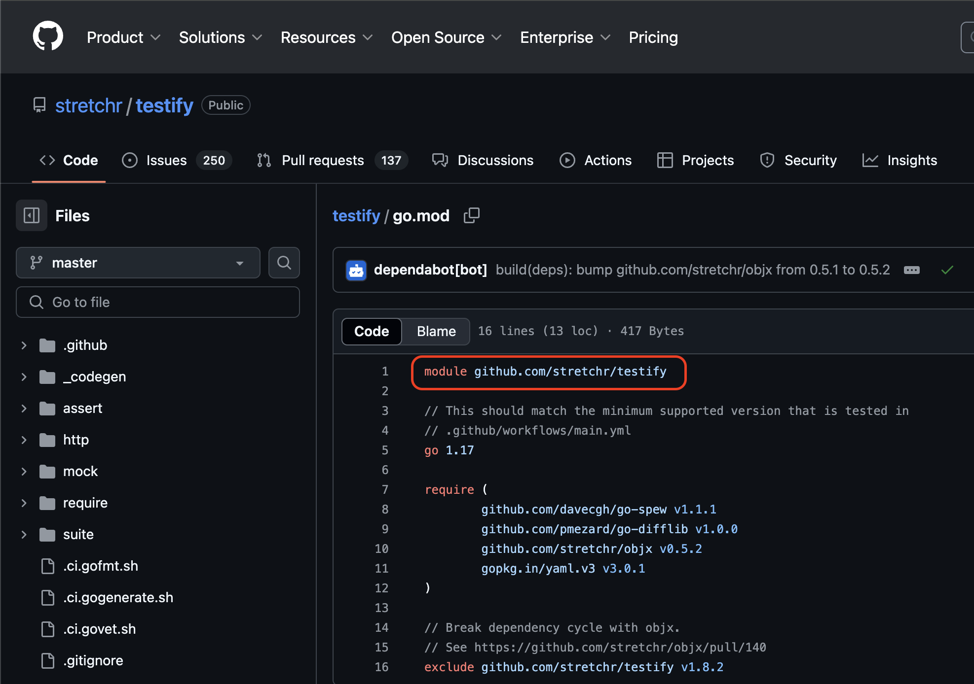This screenshot has height=684, width=974.
Task: Switch to the Code repository tab
Action: coord(69,160)
